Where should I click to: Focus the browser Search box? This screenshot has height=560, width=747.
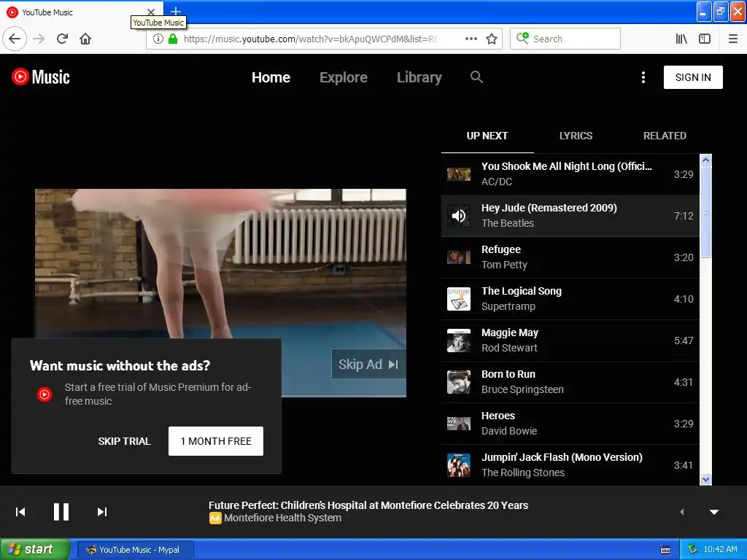pos(565,39)
